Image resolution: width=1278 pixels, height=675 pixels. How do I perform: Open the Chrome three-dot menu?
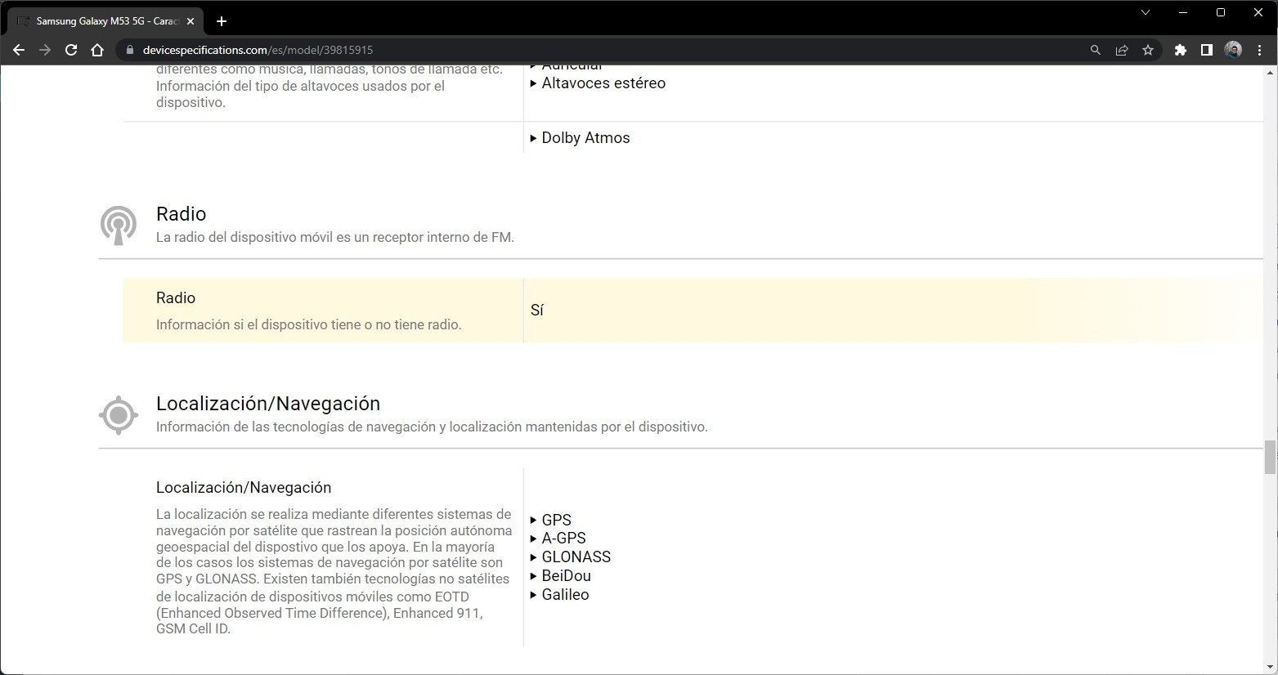[x=1260, y=50]
